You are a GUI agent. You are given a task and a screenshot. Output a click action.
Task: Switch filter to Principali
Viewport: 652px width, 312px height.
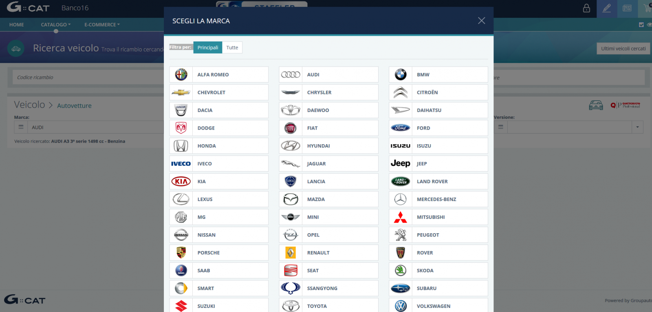click(x=208, y=48)
